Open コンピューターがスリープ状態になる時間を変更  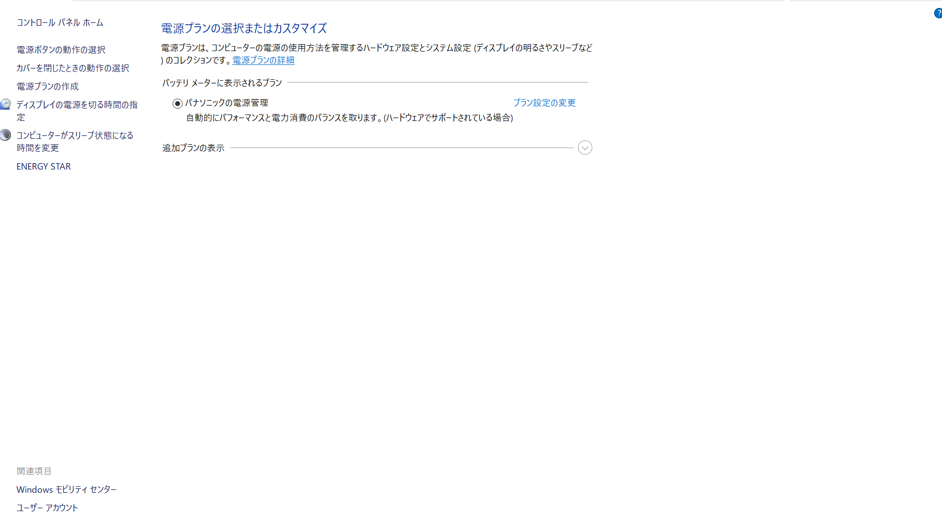point(75,141)
